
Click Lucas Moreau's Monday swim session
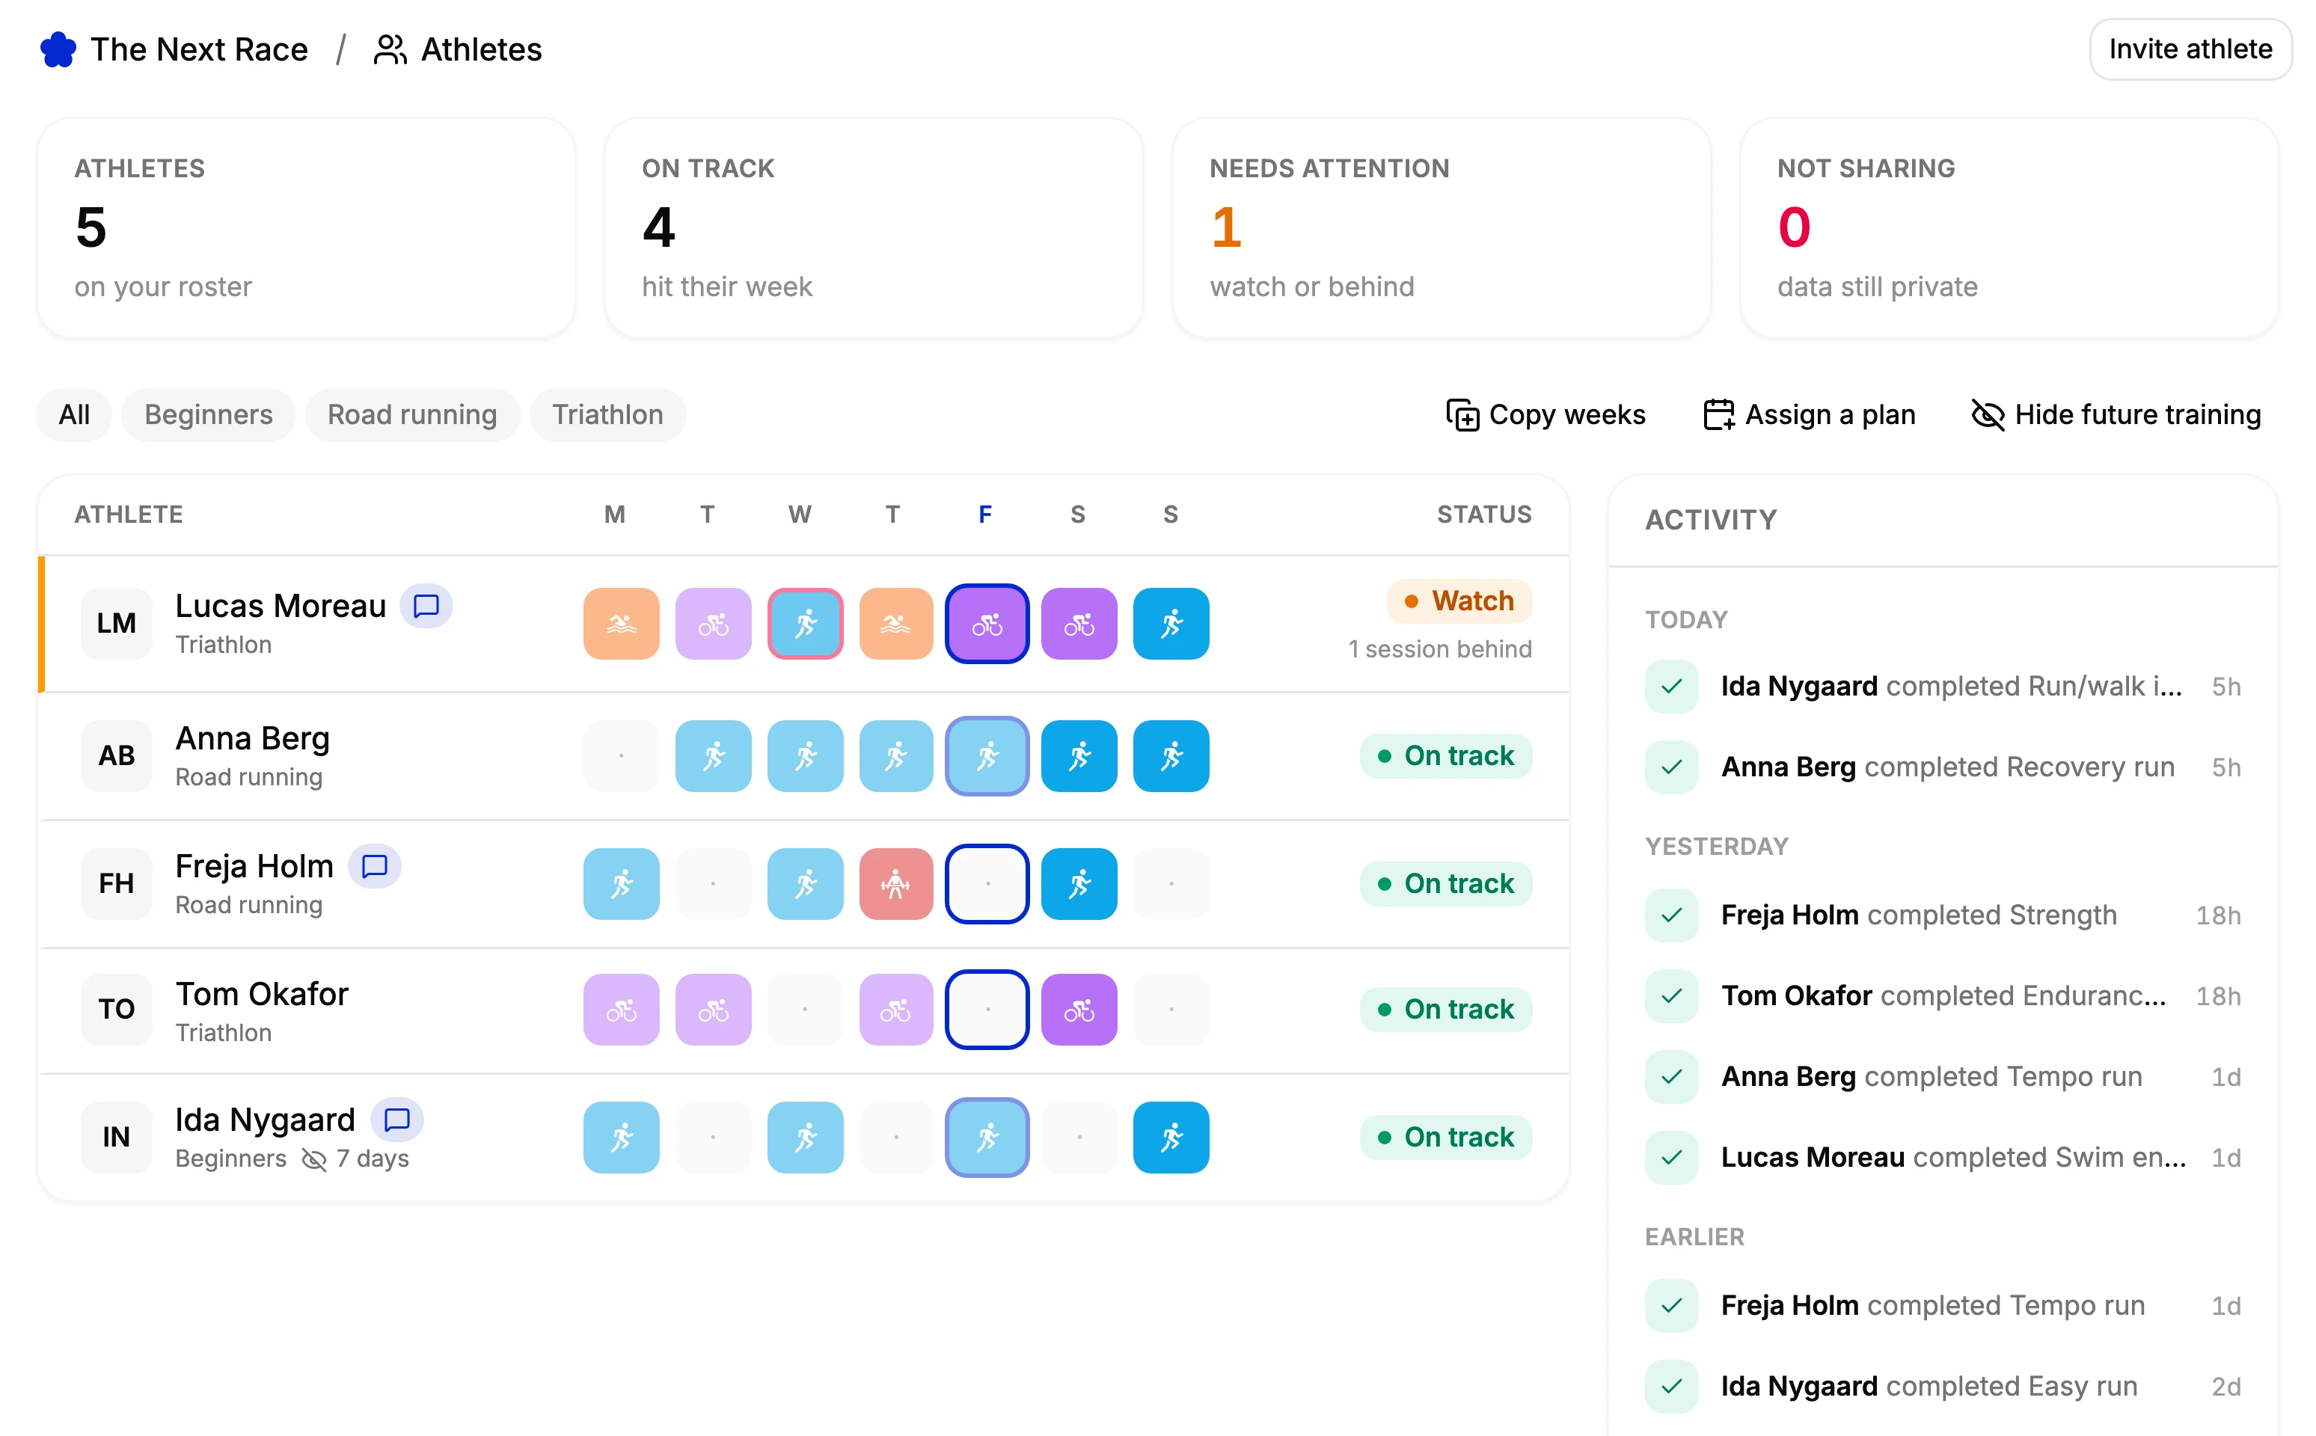click(x=622, y=624)
